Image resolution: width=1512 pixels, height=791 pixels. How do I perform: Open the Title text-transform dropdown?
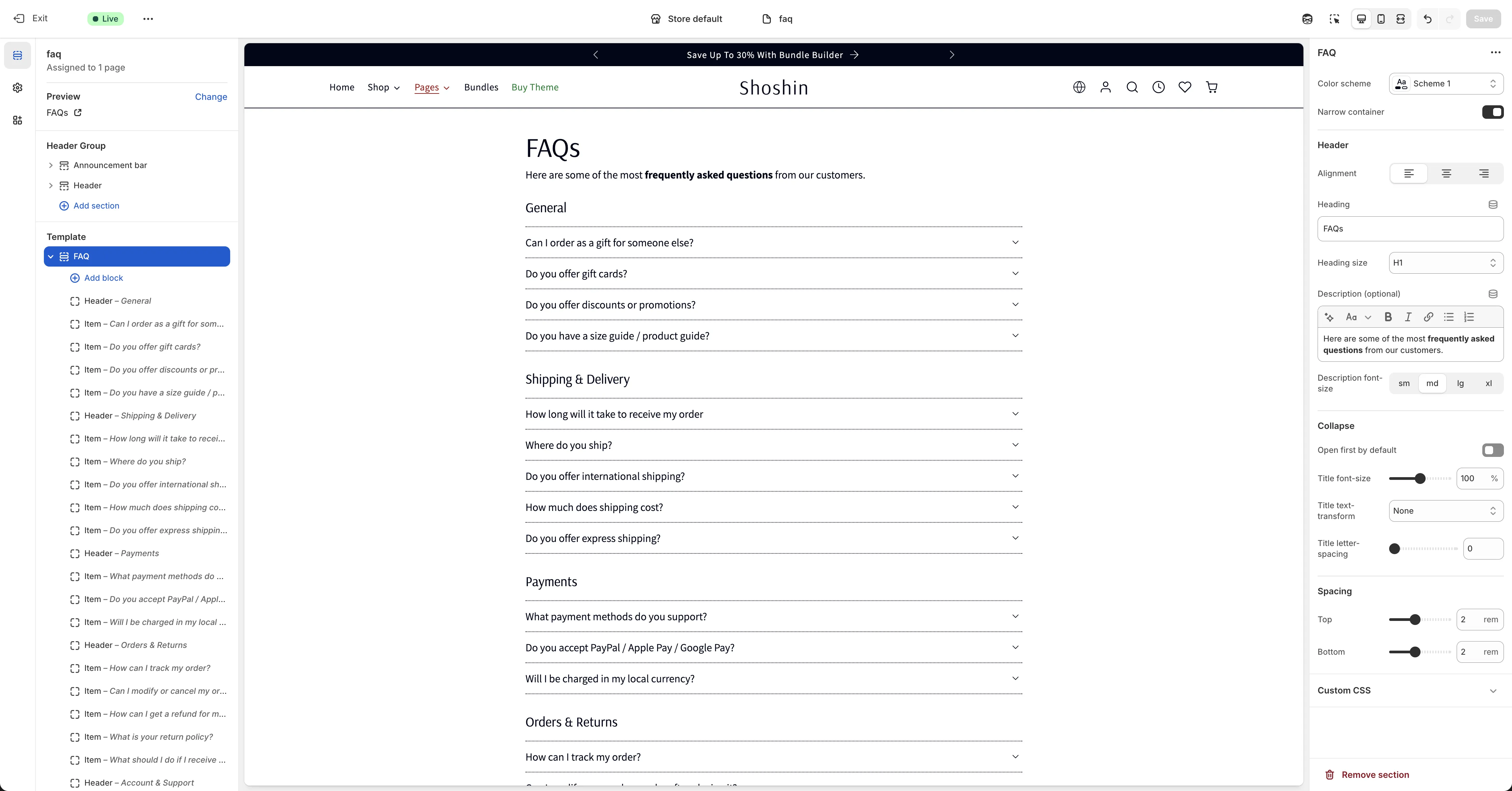(1446, 511)
